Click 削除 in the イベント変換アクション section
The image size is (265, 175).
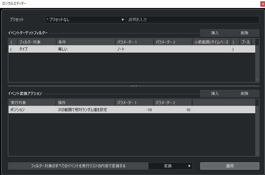click(245, 94)
